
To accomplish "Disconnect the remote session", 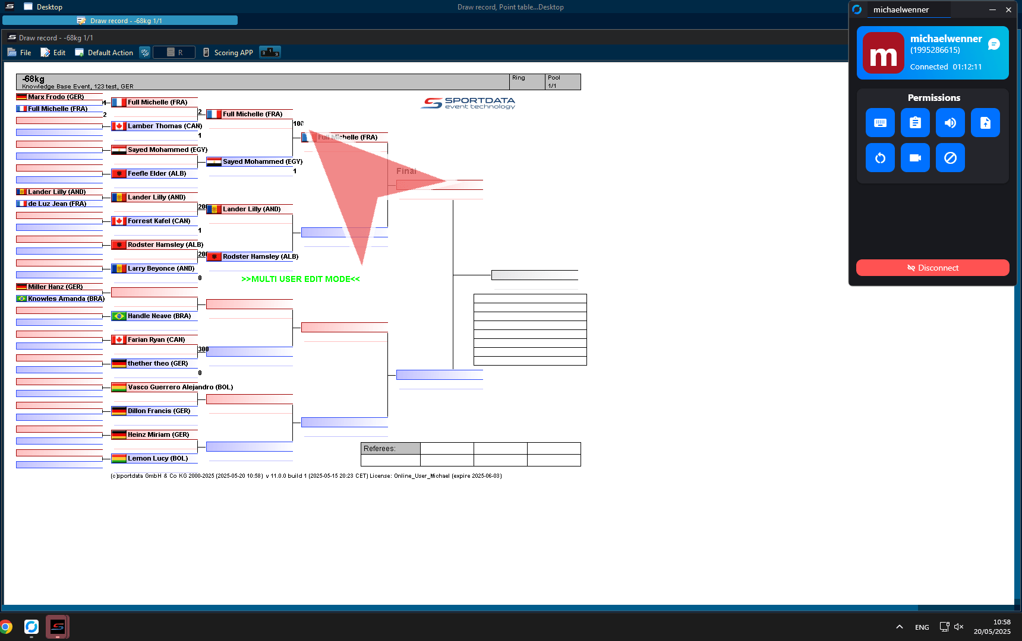I will click(x=932, y=268).
